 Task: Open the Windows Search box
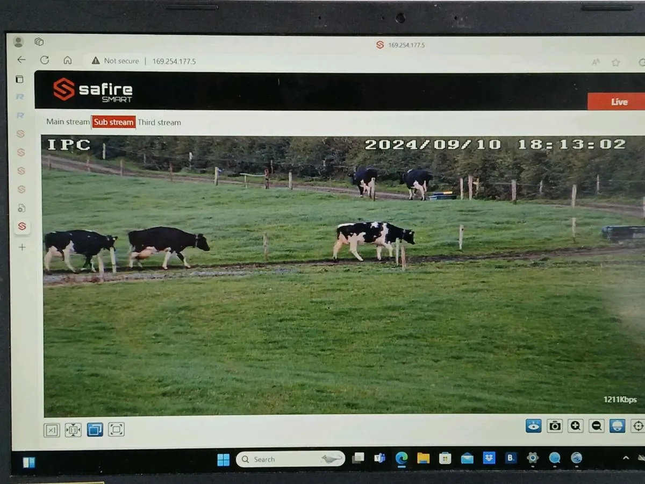point(290,459)
